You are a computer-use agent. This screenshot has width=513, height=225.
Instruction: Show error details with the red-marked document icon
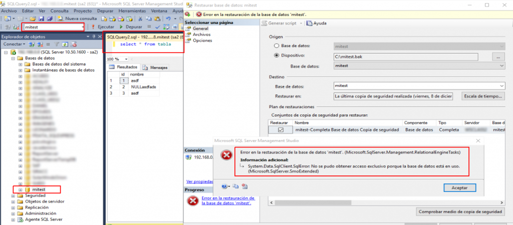click(244, 186)
